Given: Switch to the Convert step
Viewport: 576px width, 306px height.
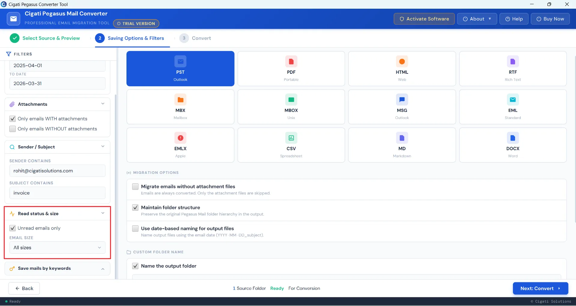Looking at the screenshot, I should coord(195,38).
